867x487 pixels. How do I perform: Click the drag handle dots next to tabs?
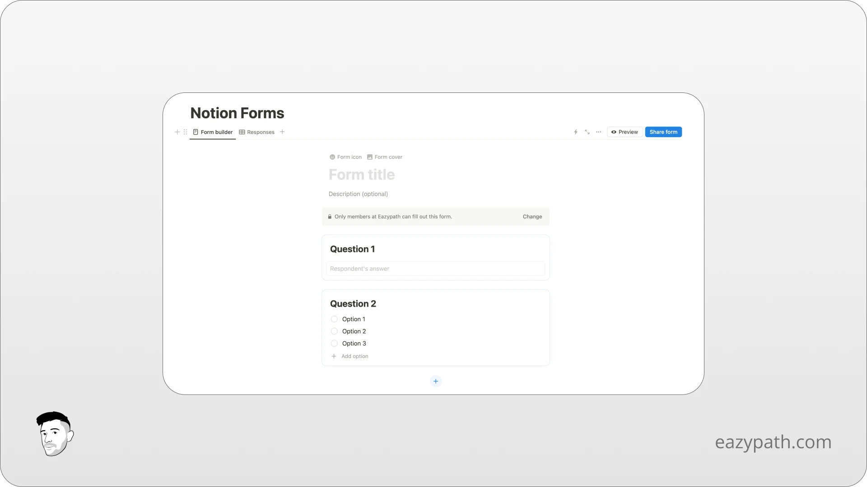(186, 132)
